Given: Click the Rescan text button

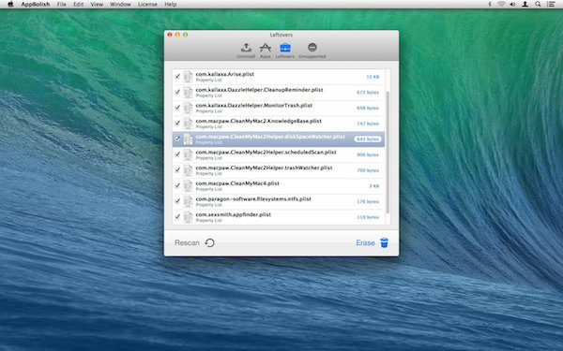Looking at the screenshot, I should click(x=187, y=242).
